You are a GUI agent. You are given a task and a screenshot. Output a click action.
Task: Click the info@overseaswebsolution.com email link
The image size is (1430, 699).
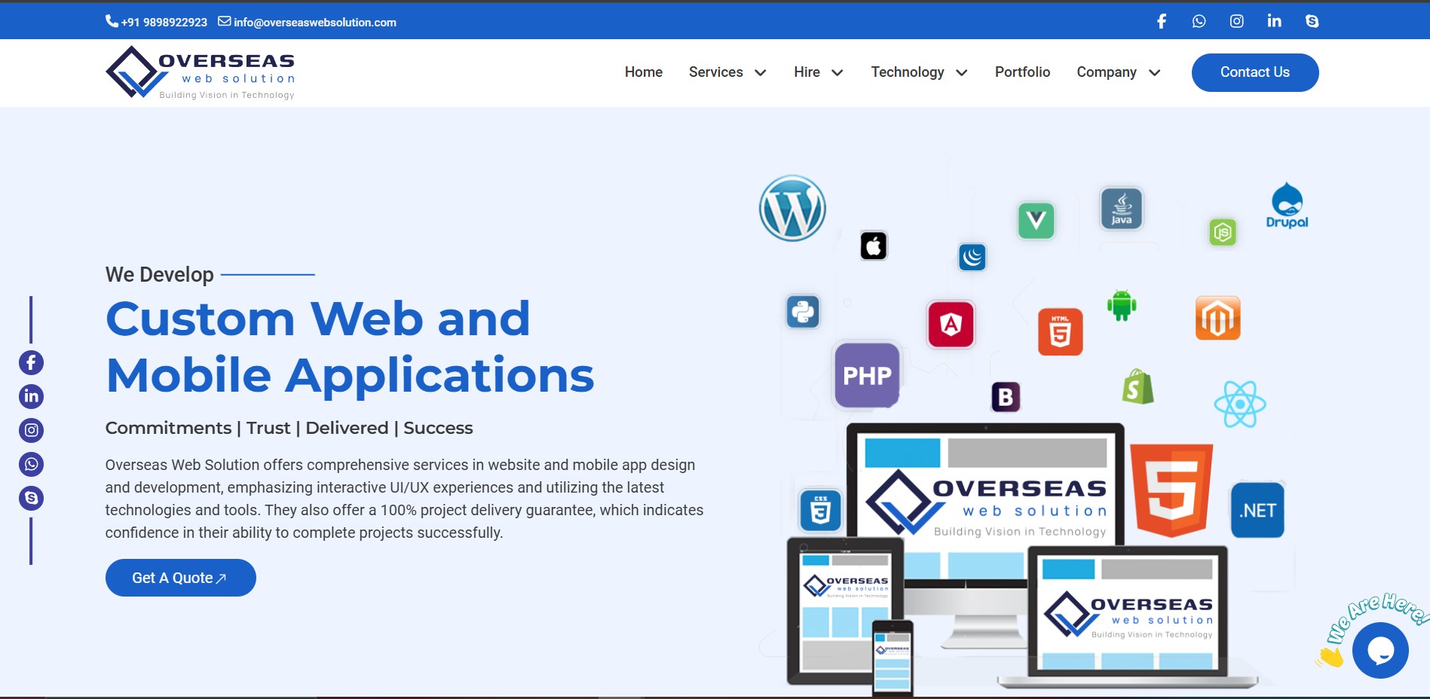pos(315,22)
